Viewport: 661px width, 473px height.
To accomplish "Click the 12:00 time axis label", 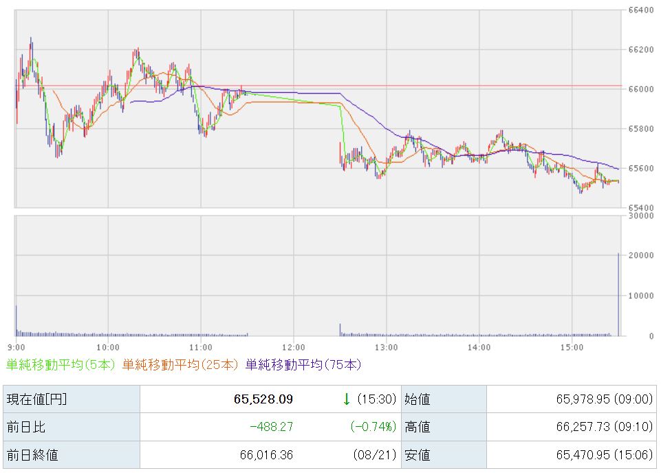I will tap(294, 347).
